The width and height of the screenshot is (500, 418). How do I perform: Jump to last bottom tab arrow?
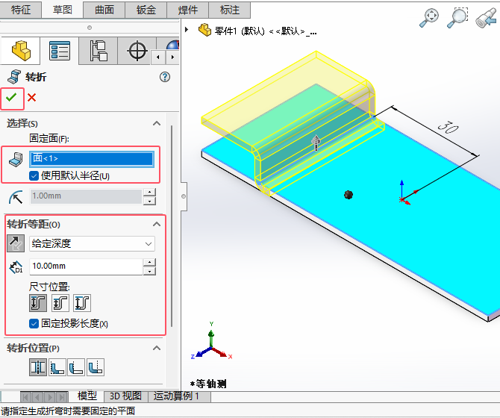point(62,397)
